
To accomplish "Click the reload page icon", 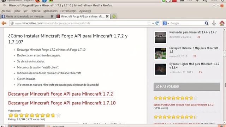I will [157, 23].
